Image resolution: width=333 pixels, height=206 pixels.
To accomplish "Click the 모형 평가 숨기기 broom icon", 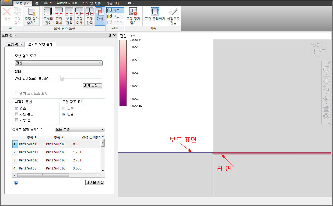I will [x=32, y=16].
